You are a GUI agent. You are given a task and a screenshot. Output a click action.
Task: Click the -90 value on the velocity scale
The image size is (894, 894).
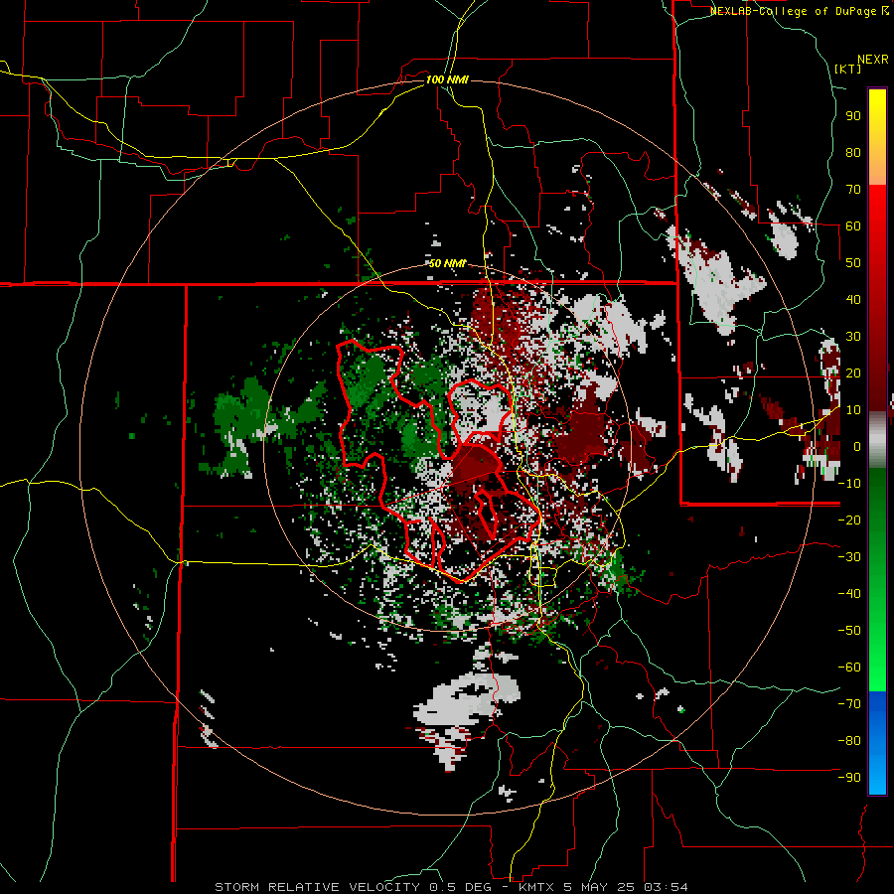(x=850, y=778)
